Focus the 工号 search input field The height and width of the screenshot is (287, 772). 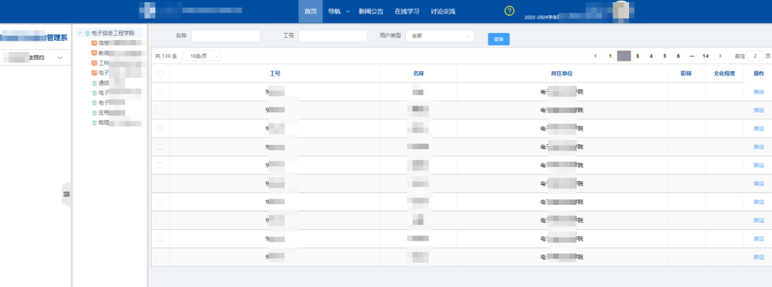pos(333,36)
